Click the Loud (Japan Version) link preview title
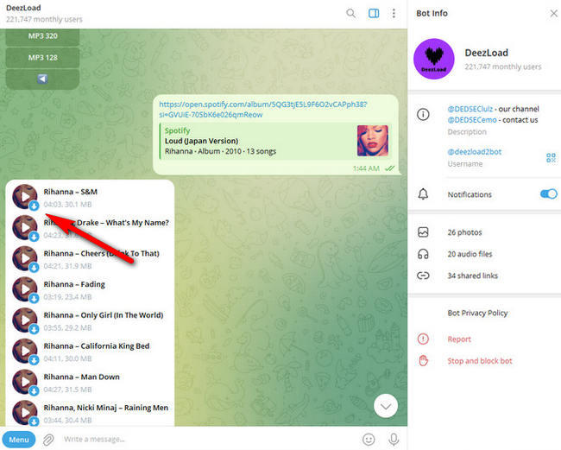Screen dimensions: 561x450 (201, 141)
